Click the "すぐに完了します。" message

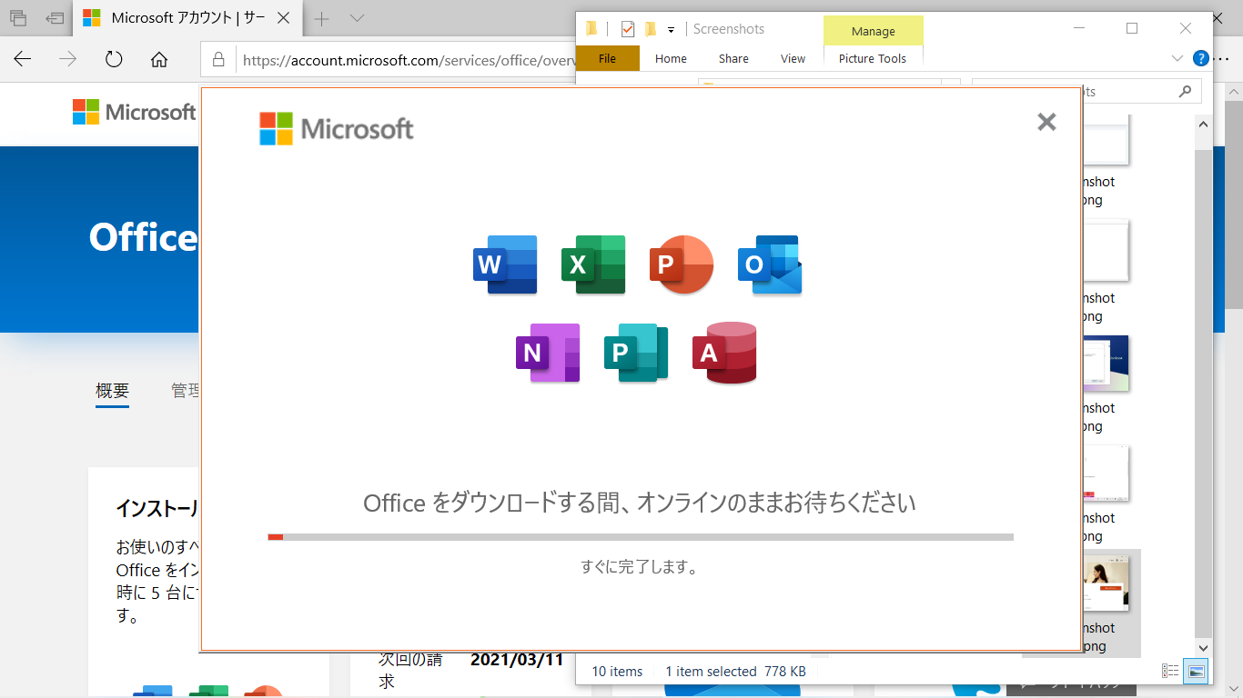tap(640, 567)
